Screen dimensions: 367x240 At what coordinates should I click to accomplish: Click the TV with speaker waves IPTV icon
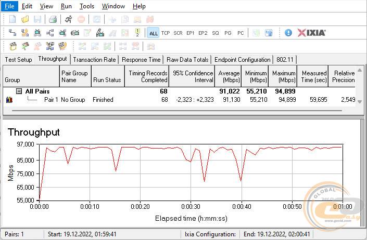click(x=75, y=33)
